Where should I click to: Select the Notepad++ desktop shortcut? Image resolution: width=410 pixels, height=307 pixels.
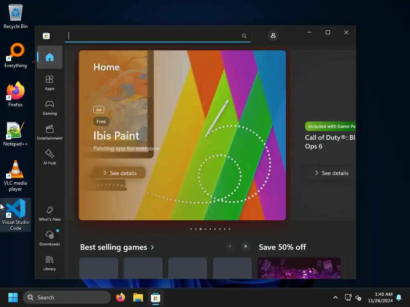pyautogui.click(x=16, y=134)
